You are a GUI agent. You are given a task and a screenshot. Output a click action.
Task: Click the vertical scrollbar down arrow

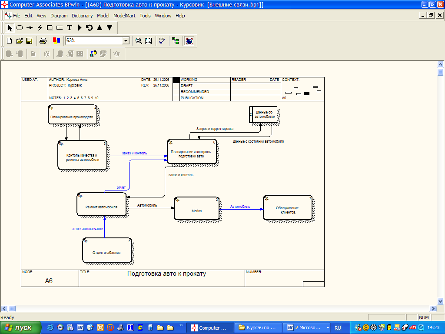(x=441, y=301)
